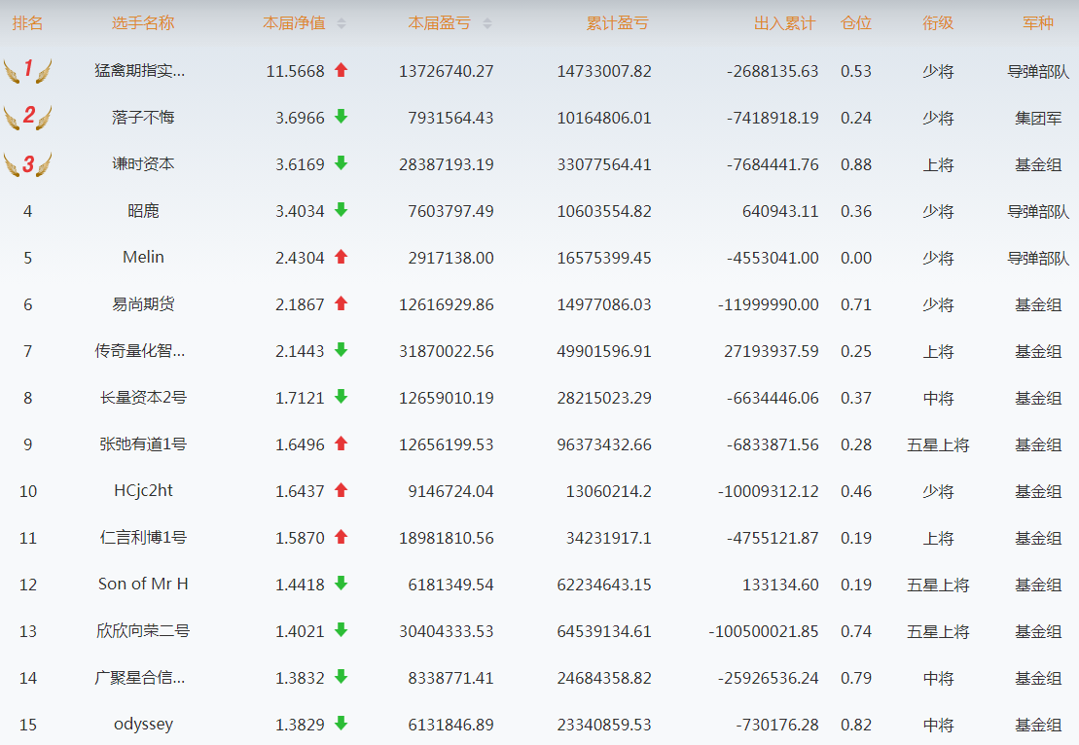Click the 排名 column header
The height and width of the screenshot is (745, 1079).
coord(27,23)
